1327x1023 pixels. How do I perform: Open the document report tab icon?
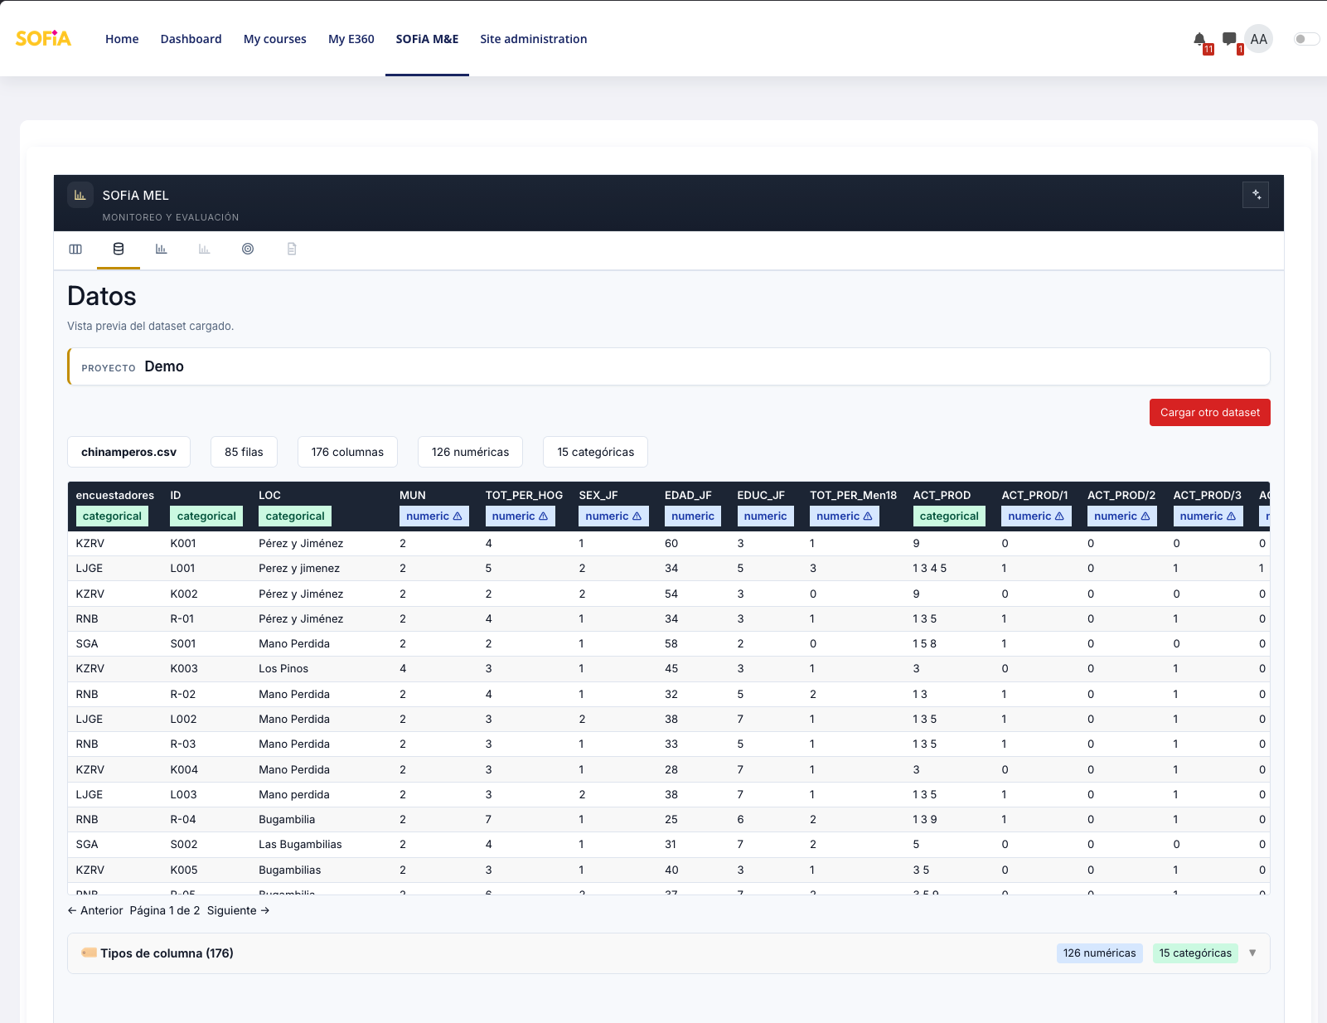292,249
